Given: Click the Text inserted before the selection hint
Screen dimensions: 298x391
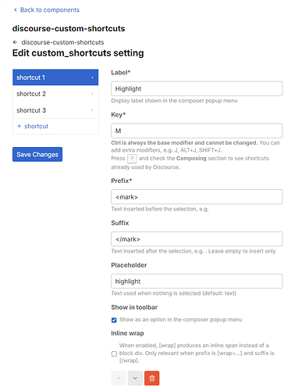Looking at the screenshot, I should coord(160,209).
